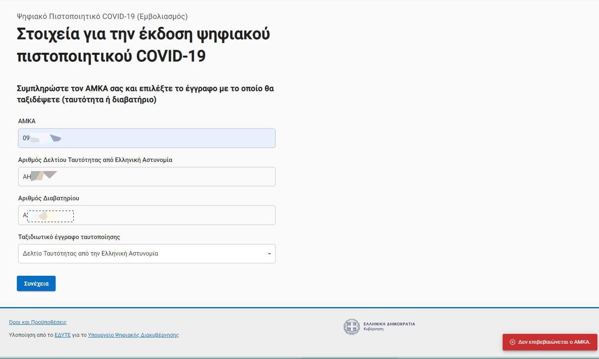The width and height of the screenshot is (599, 359).
Task: Click the Hellenic Republic coat of arms emblem
Action: click(x=351, y=326)
